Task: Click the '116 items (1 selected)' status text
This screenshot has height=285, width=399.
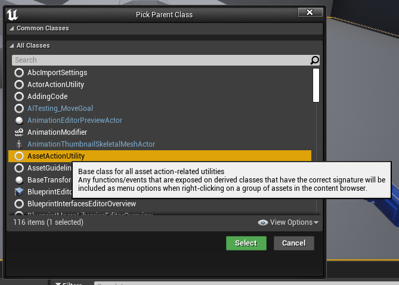Action: point(48,222)
